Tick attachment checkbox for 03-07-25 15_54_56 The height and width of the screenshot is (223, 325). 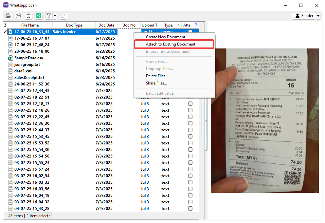[190, 156]
